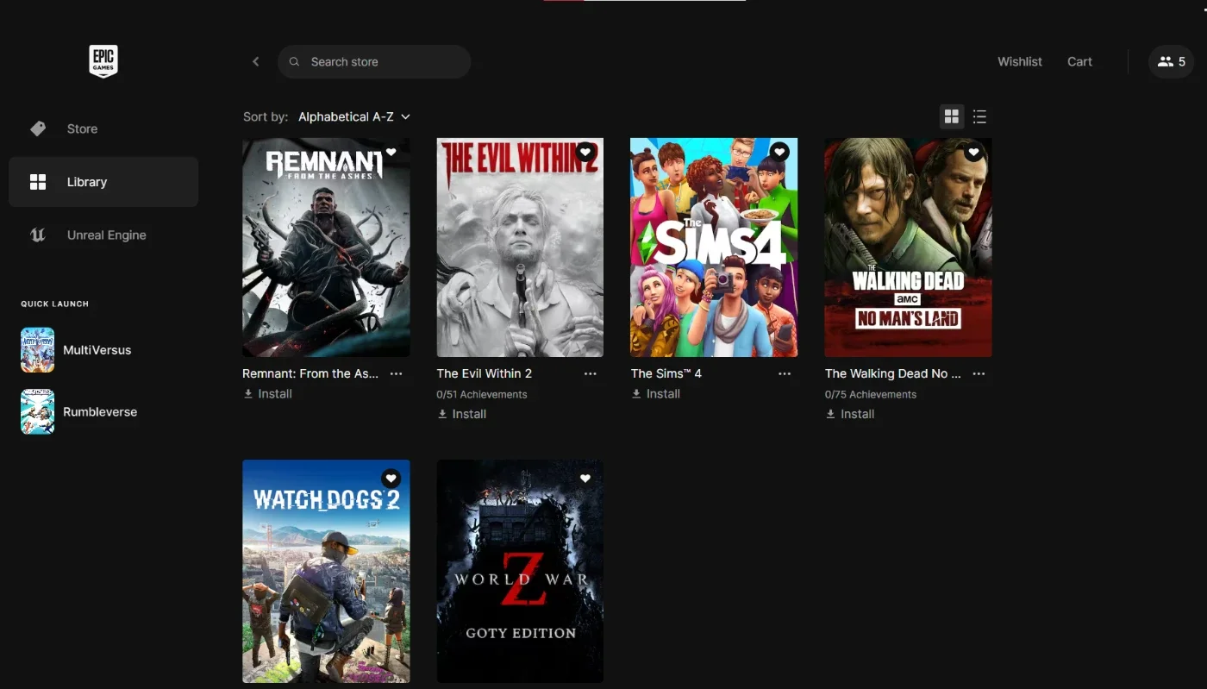Screen dimensions: 1207x689
Task: Click the 'The Sims™ 4' title text
Action: (x=666, y=373)
